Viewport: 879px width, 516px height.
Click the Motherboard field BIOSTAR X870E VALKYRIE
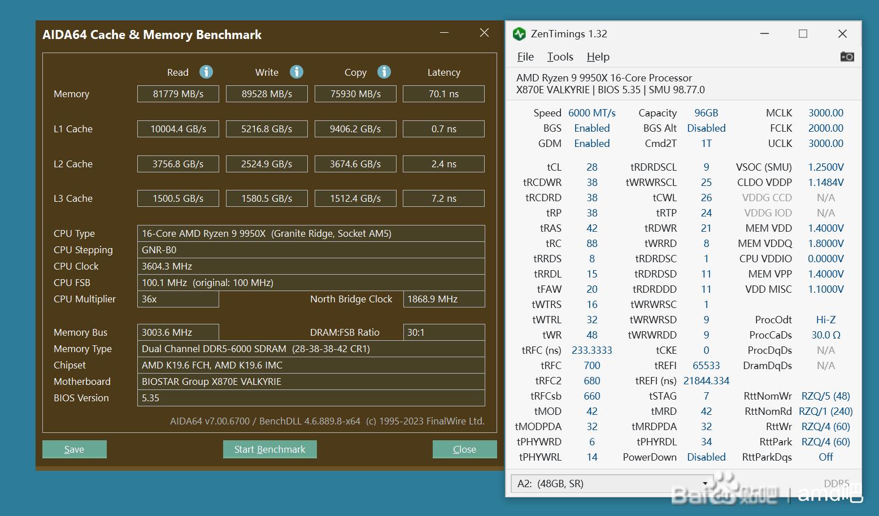(x=311, y=381)
